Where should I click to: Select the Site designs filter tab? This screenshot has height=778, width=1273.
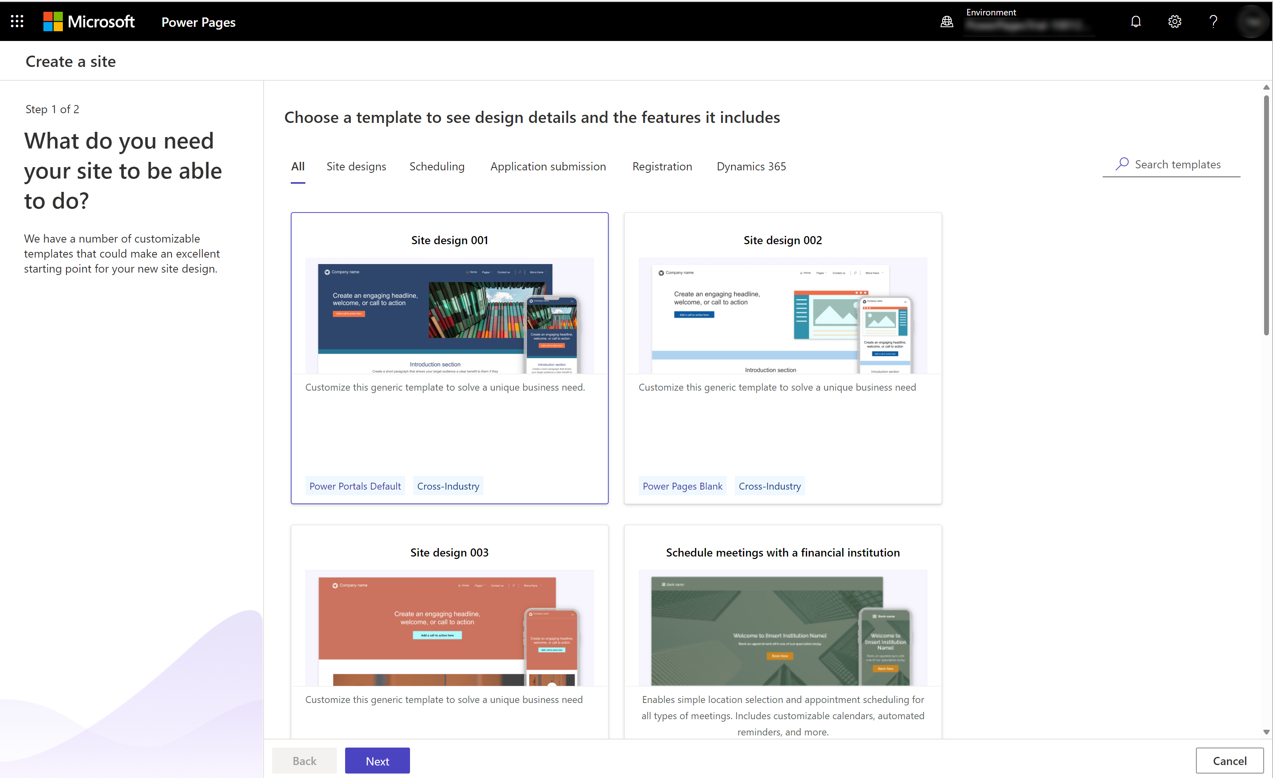pyautogui.click(x=356, y=165)
